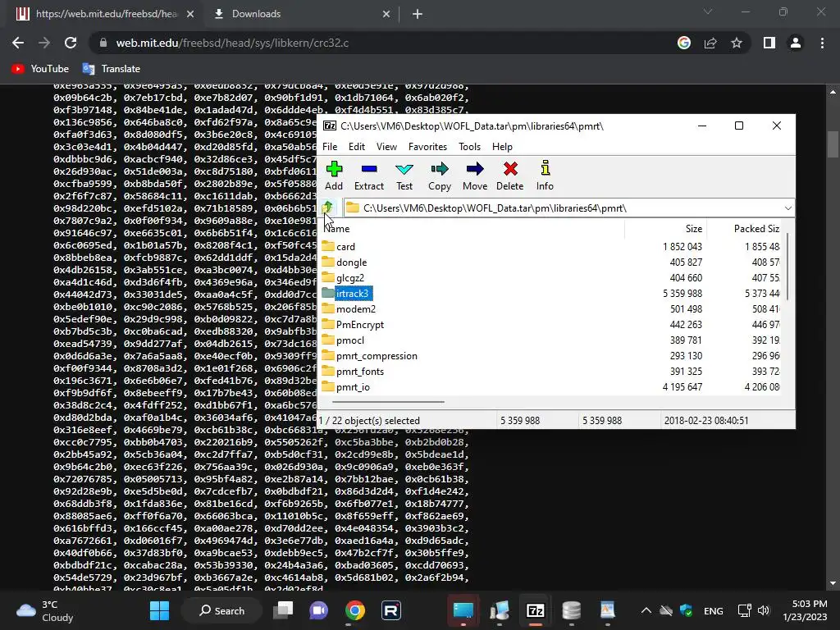Open YouTube bookmark

click(x=41, y=69)
